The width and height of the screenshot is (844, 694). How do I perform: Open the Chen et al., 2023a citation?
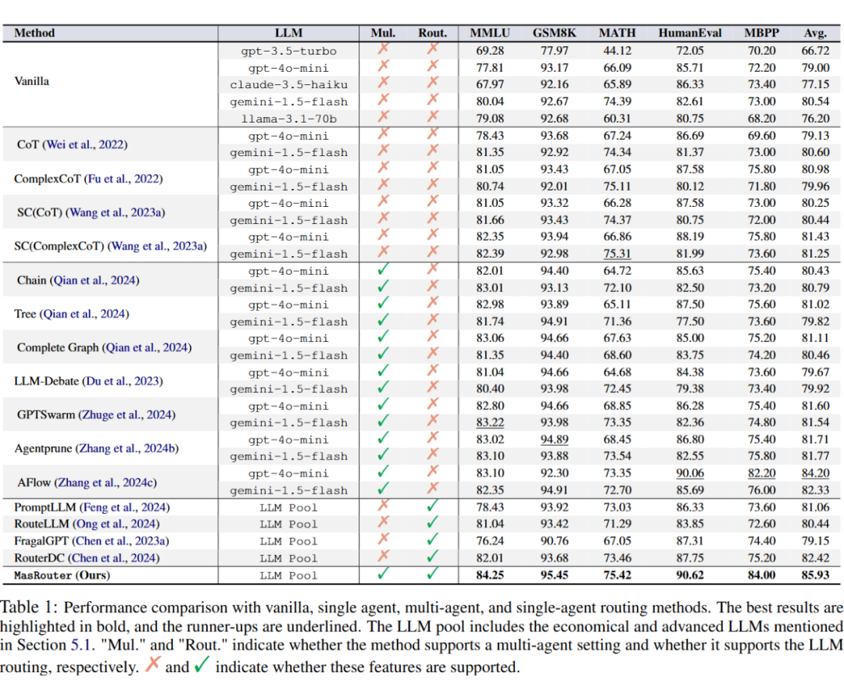[x=120, y=541]
